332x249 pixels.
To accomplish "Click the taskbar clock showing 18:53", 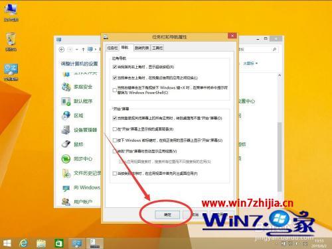I will coord(319,244).
